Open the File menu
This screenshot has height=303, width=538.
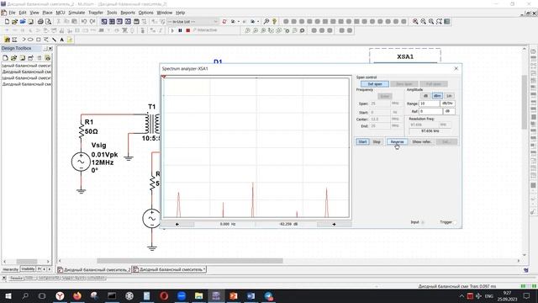point(12,13)
